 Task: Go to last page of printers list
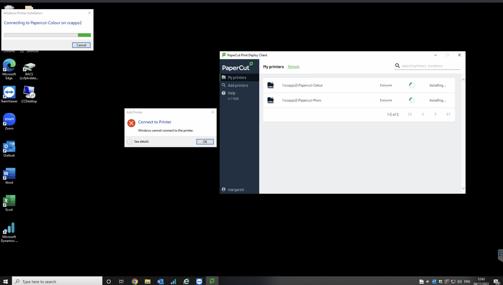point(448,114)
